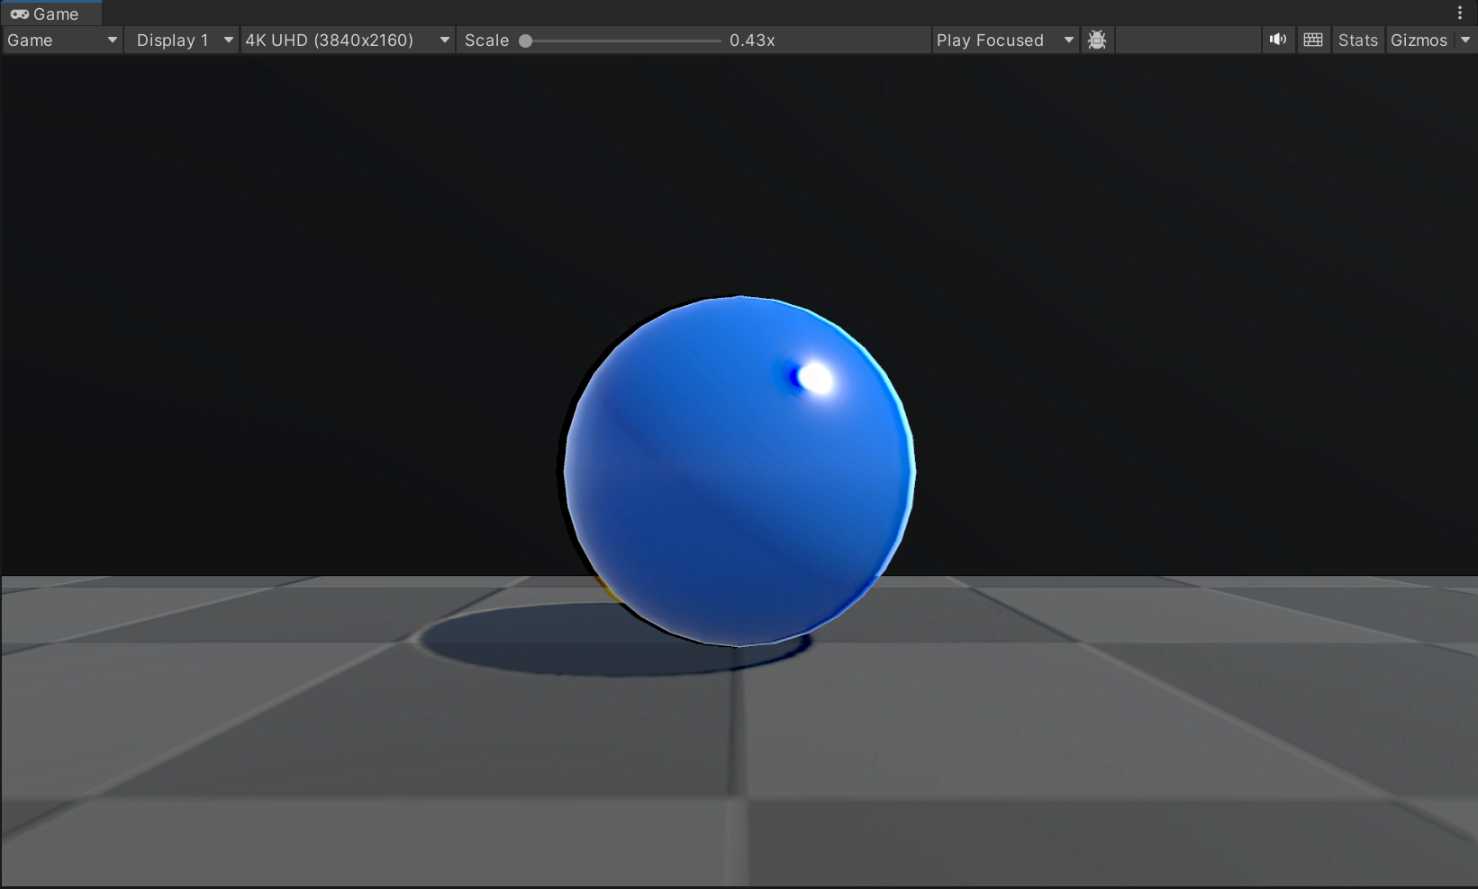The image size is (1478, 889).
Task: Select the Game tab label
Action: (56, 14)
